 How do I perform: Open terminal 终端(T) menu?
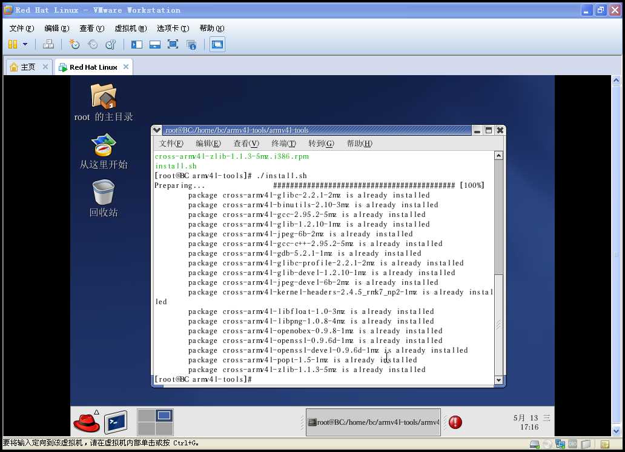pos(283,143)
